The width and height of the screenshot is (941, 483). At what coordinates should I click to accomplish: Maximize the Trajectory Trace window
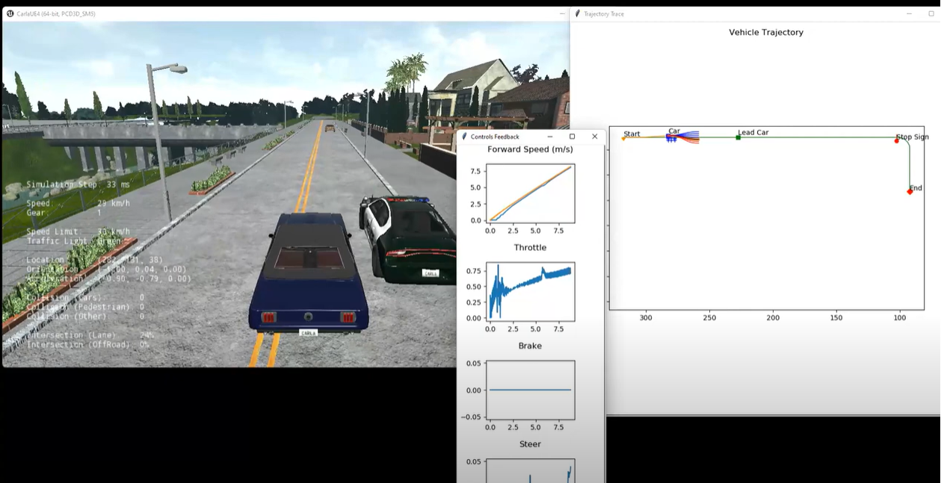(x=931, y=13)
